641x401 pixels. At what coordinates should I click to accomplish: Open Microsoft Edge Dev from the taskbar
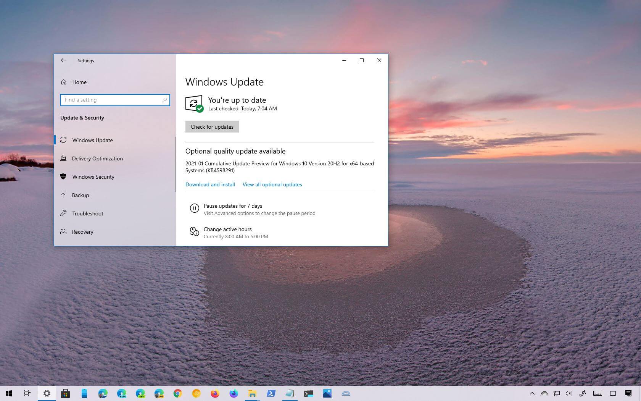[x=140, y=393]
